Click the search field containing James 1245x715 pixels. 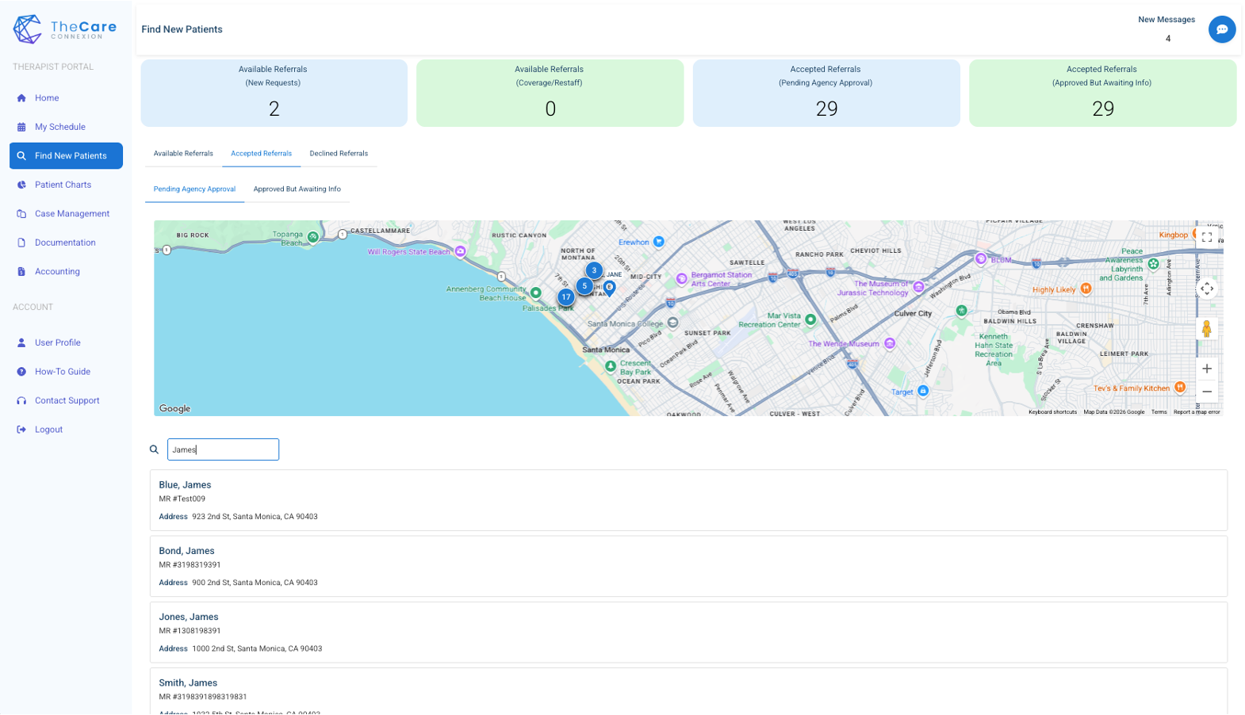223,449
